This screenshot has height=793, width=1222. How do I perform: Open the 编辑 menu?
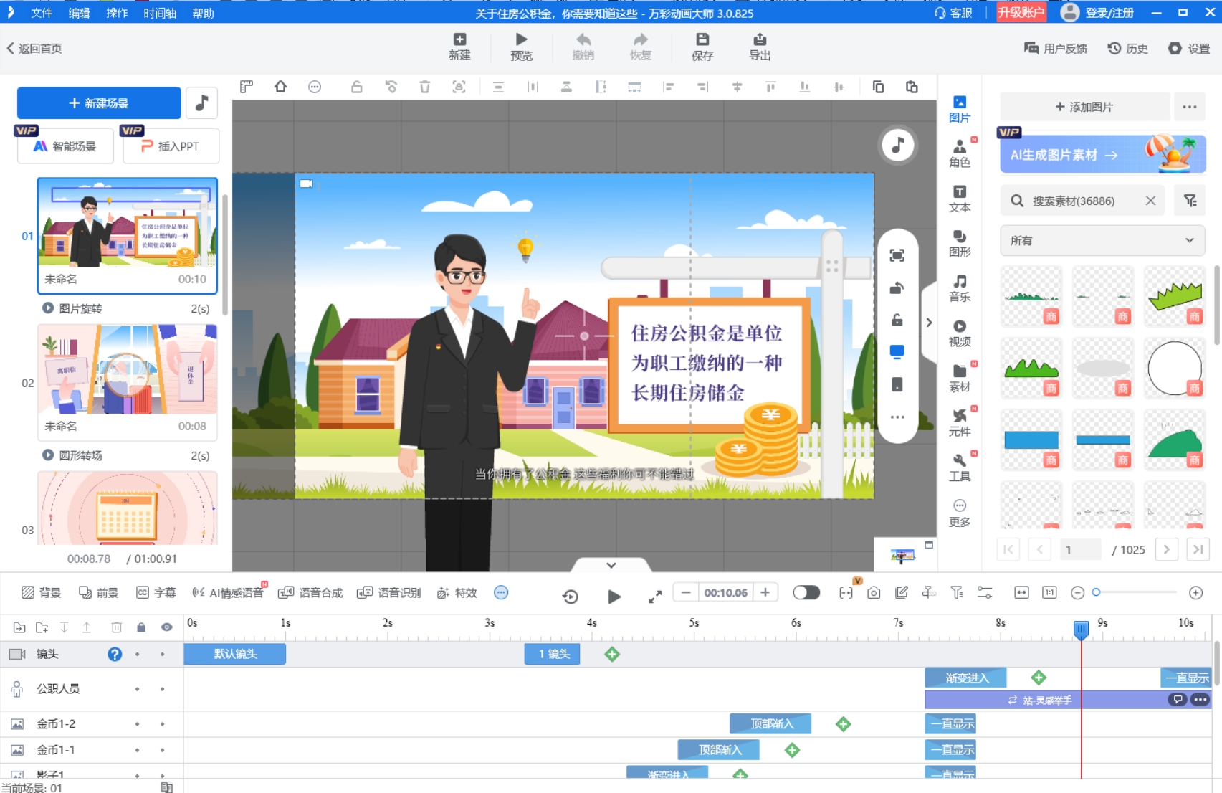(79, 13)
